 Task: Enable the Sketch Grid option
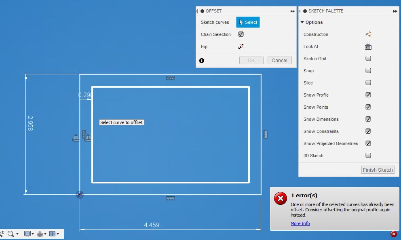point(368,58)
